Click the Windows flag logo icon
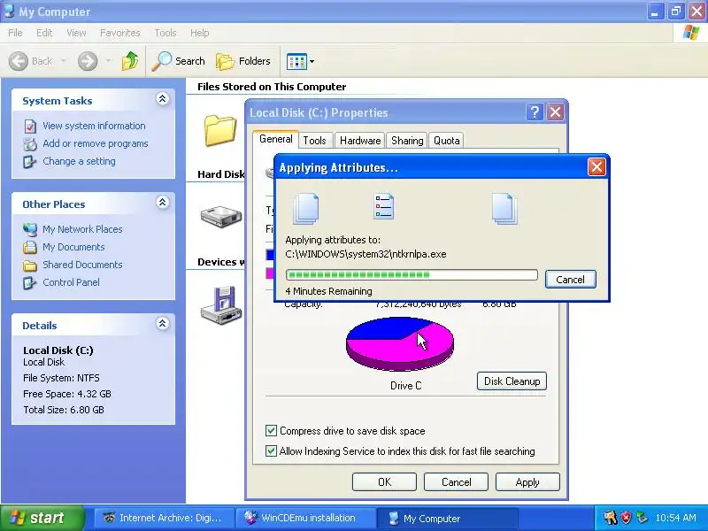This screenshot has height=531, width=708. [x=691, y=33]
